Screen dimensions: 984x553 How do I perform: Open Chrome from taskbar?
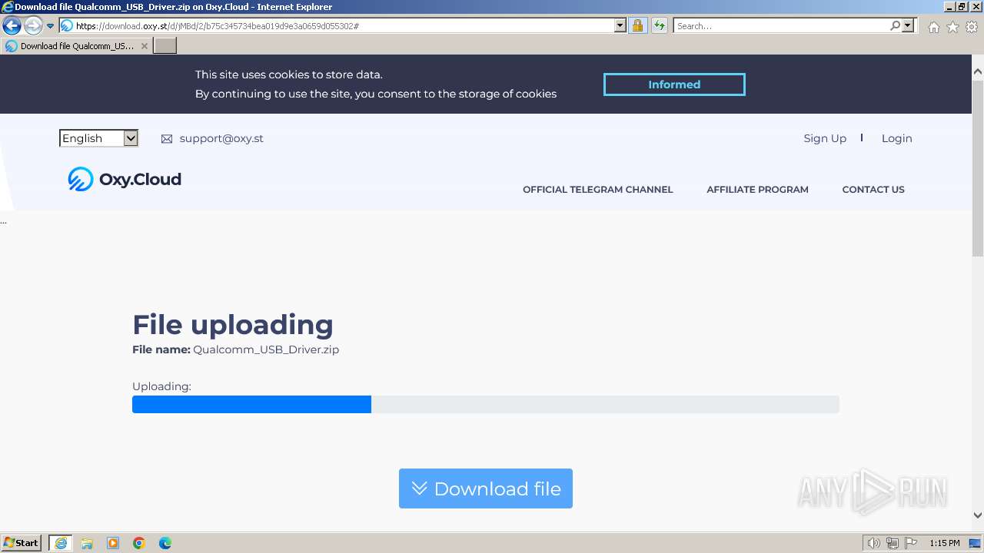tap(139, 543)
